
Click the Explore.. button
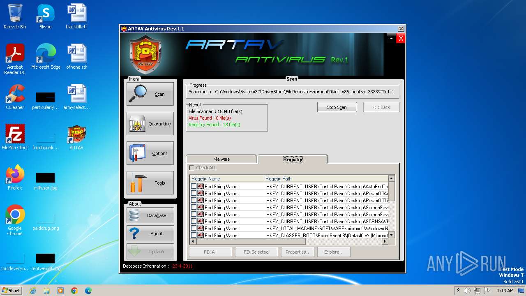(x=333, y=252)
